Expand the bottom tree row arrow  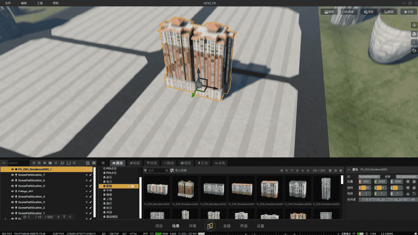click(5, 219)
